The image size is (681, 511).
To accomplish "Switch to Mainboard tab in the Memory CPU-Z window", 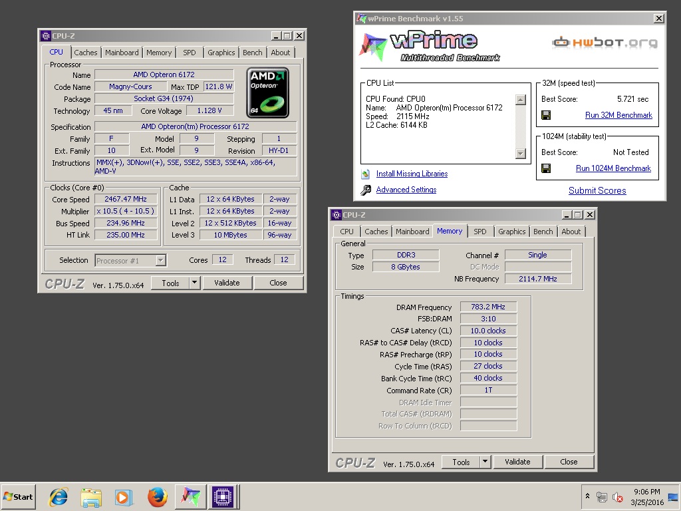I will pos(412,232).
